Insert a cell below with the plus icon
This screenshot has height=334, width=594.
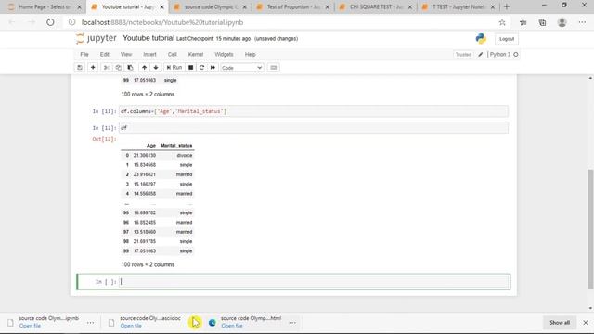(93, 68)
